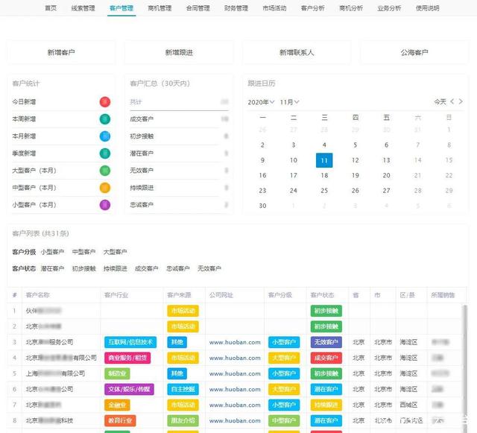This screenshot has height=433, width=477.
Task: Sort table by 客户名称 column header
Action: [x=38, y=295]
